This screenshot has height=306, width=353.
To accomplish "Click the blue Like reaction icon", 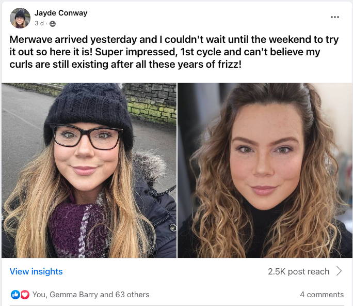I will click(15, 295).
